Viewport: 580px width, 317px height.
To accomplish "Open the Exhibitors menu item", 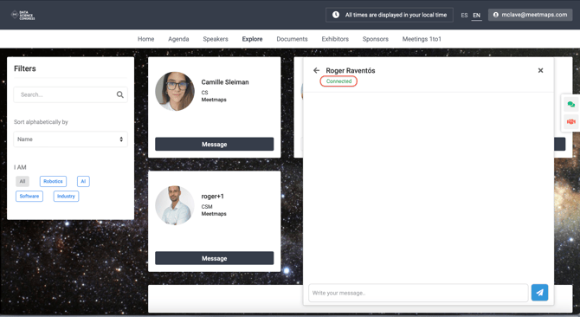I will pyautogui.click(x=335, y=39).
